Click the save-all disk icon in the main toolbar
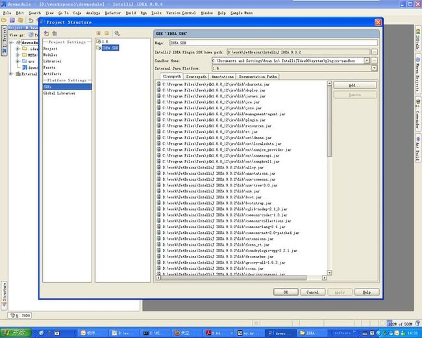 tap(12, 20)
